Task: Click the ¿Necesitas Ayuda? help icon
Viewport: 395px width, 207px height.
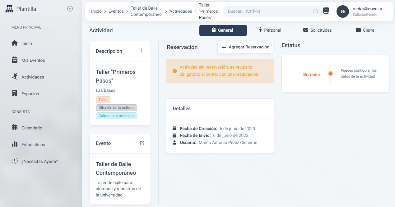Action: tap(15, 161)
